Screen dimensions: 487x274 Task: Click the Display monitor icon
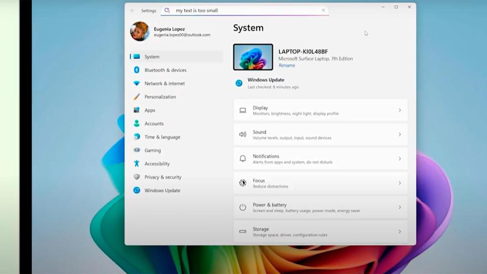click(243, 110)
